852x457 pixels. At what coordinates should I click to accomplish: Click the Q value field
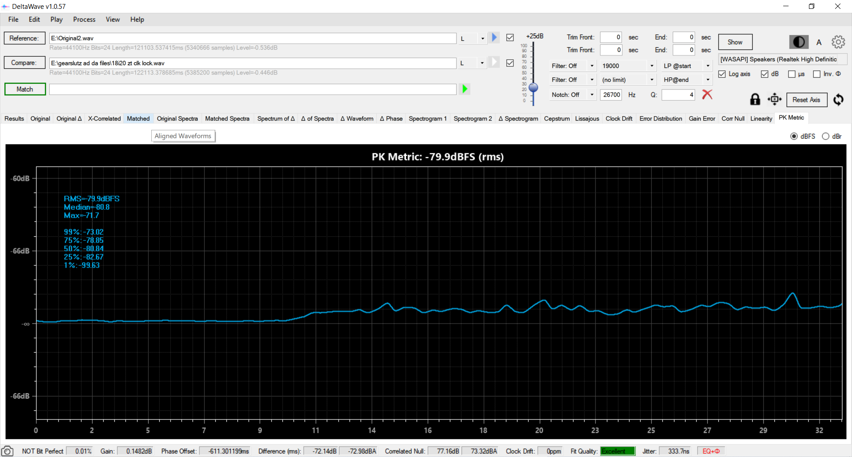coord(678,95)
